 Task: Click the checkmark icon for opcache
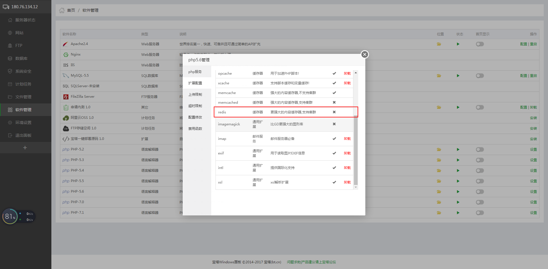(x=334, y=74)
